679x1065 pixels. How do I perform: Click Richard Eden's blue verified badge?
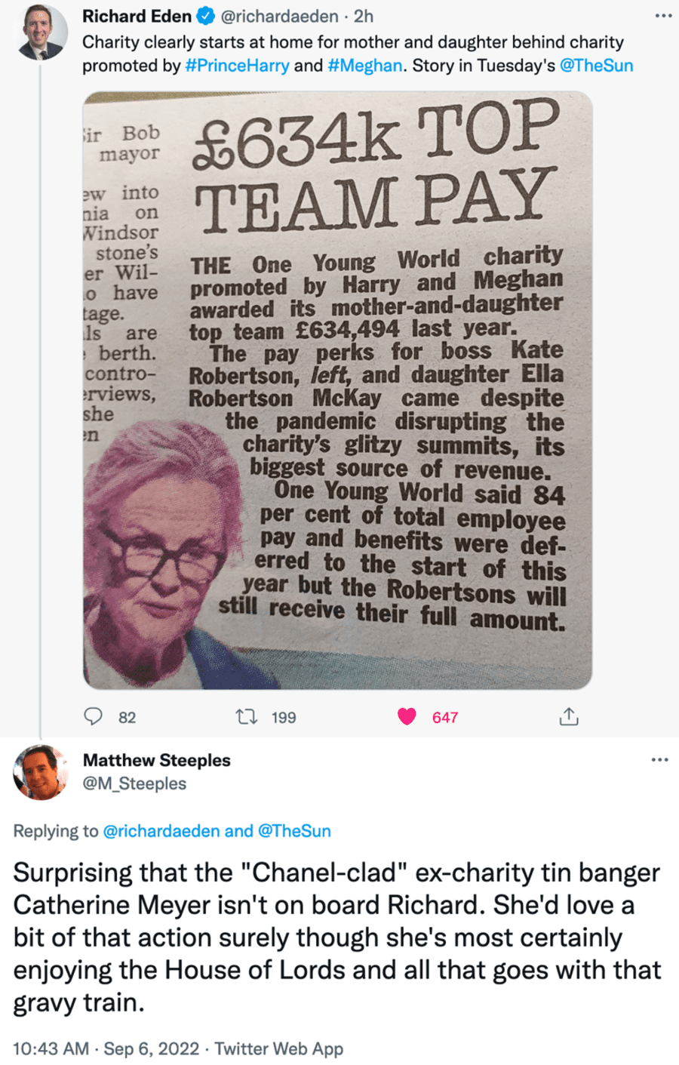(205, 16)
